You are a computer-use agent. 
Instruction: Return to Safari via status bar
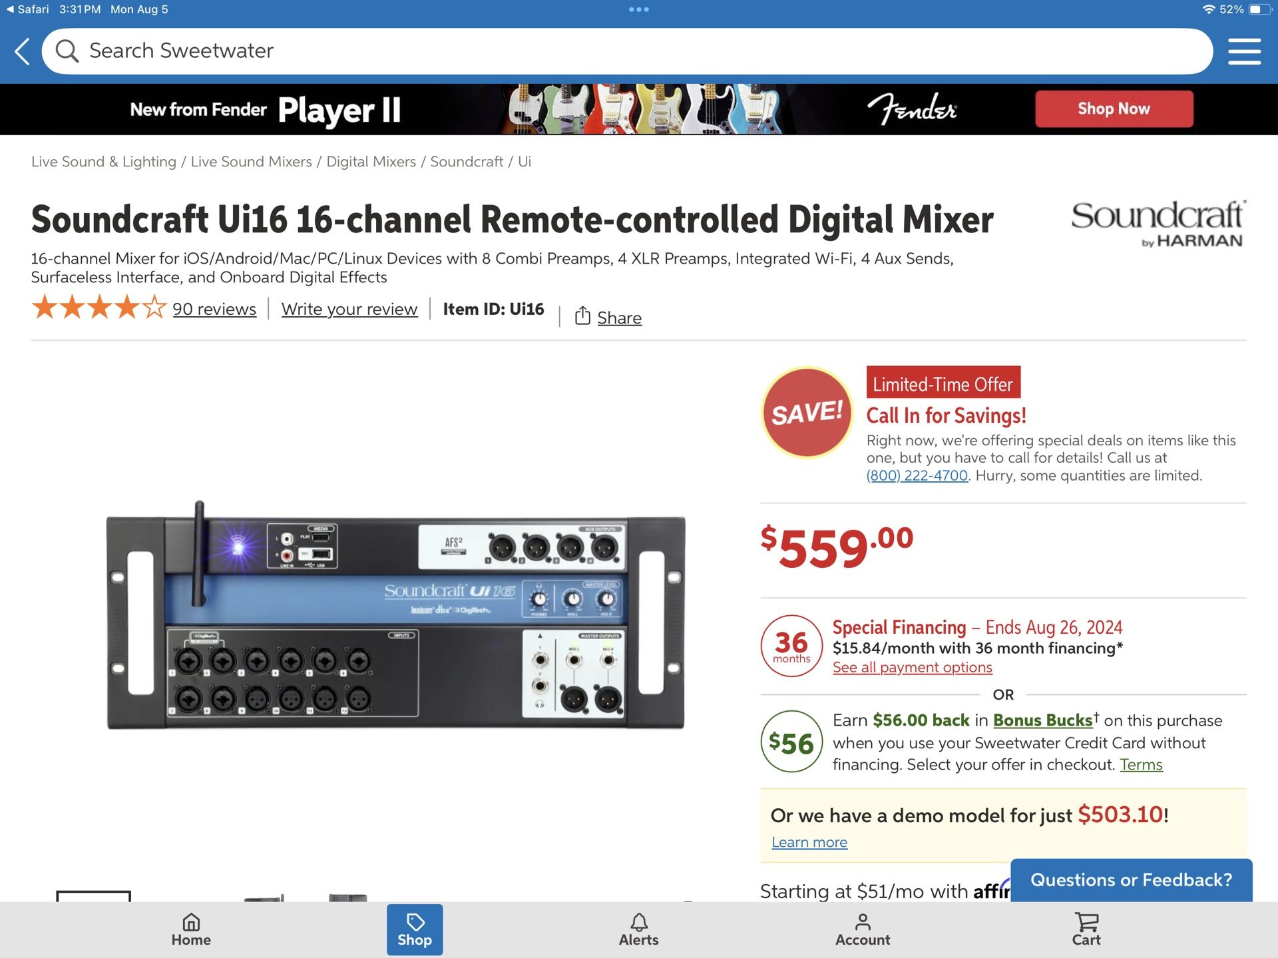click(27, 9)
